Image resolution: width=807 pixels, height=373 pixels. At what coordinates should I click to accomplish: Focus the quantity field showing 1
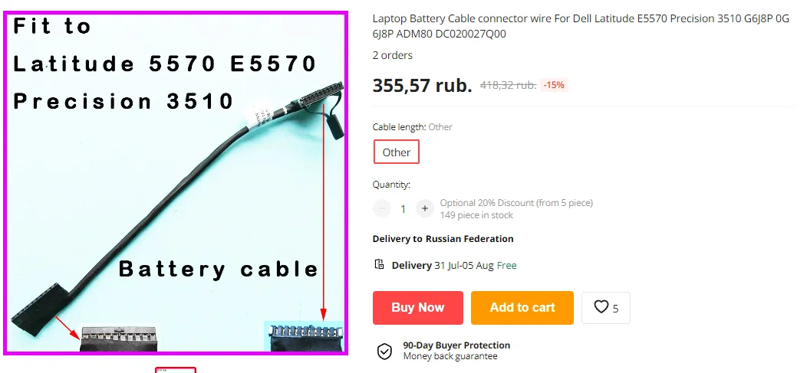pyautogui.click(x=403, y=208)
